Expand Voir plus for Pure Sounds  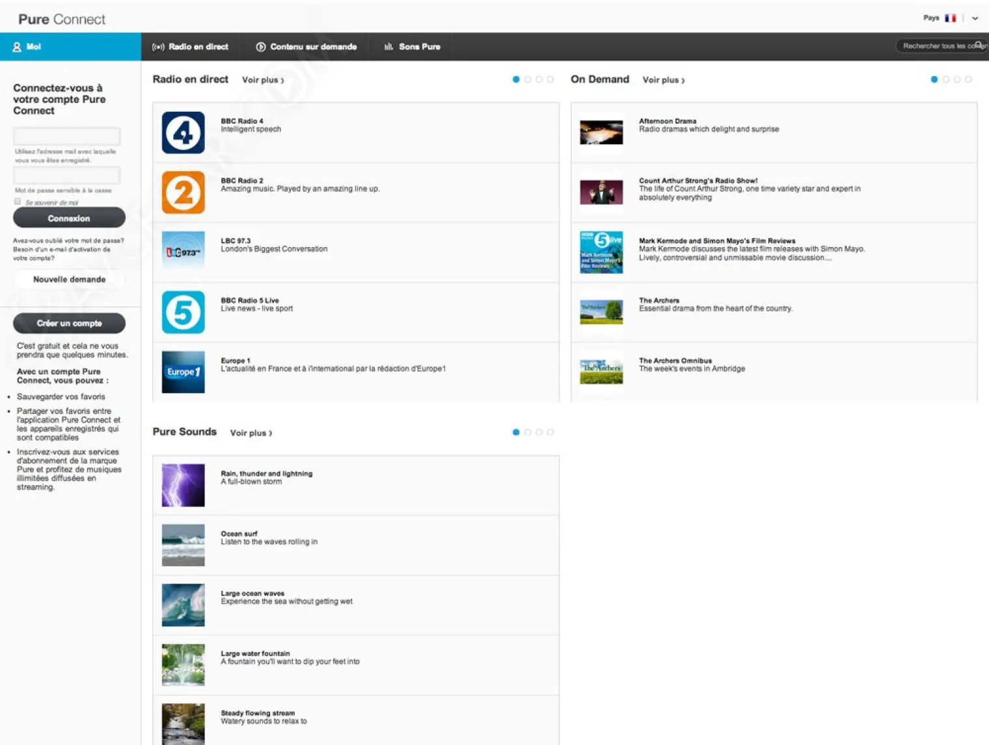tap(251, 433)
